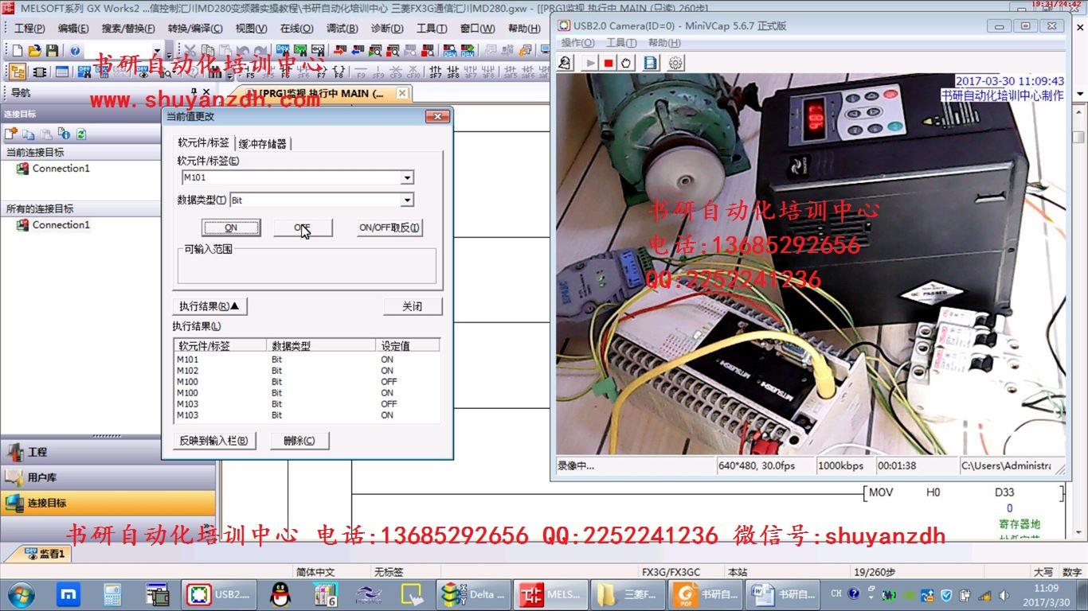Expand the 数据类型 Bit dropdown arrow
This screenshot has width=1088, height=611.
407,200
